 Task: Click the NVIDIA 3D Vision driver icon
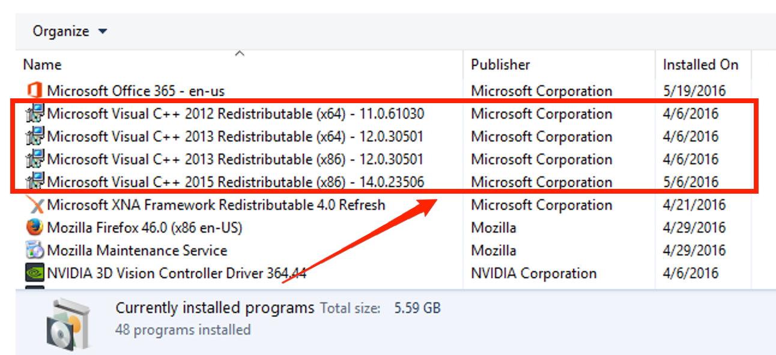35,273
